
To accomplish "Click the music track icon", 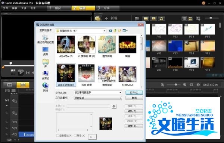I will (14, 134).
